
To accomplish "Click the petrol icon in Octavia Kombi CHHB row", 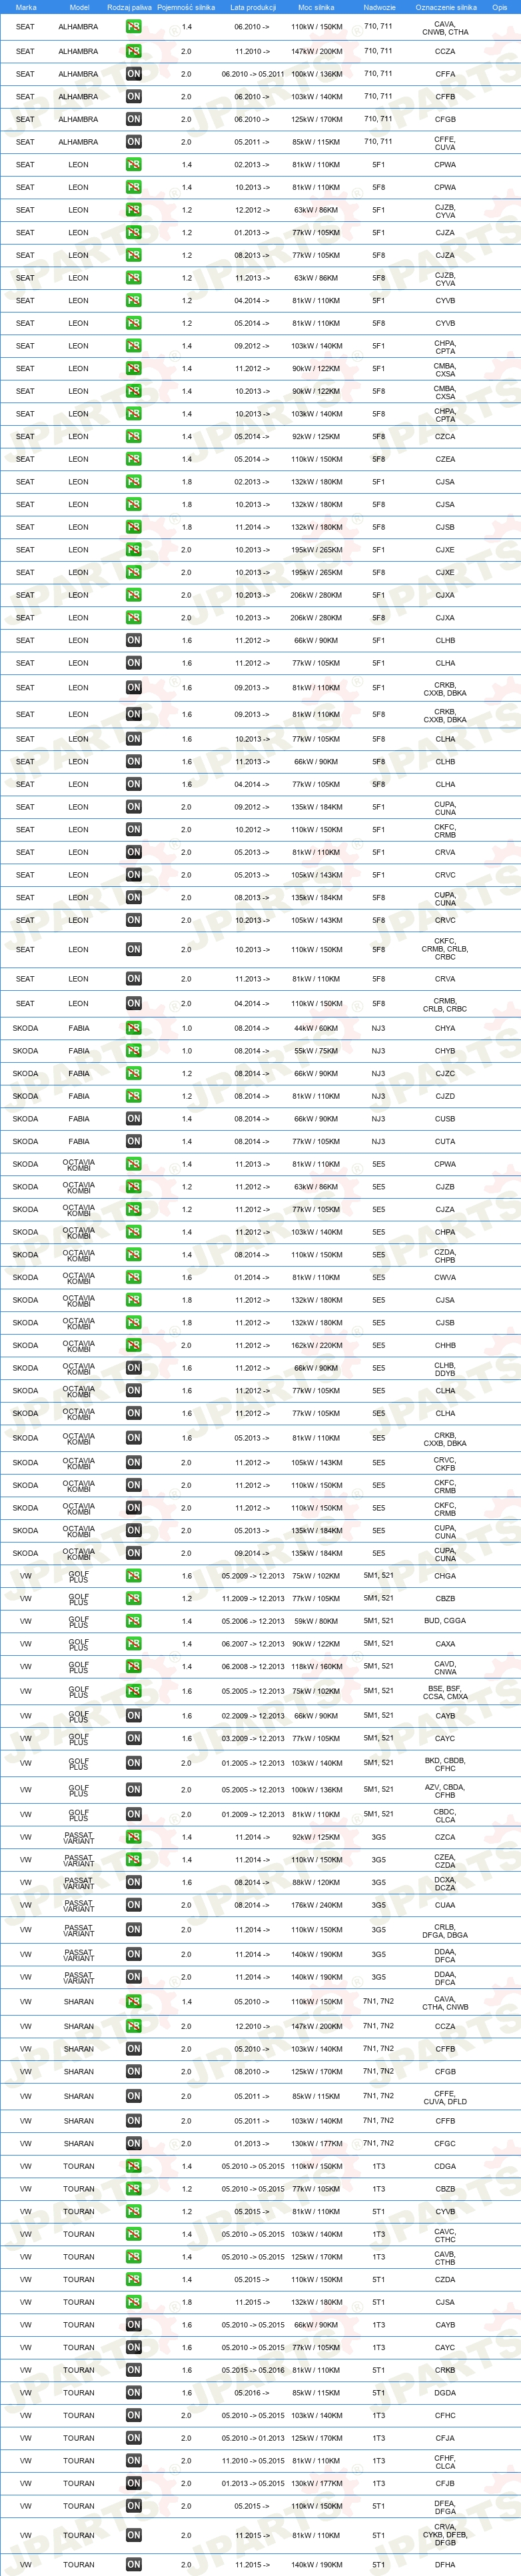I will (x=133, y=1345).
